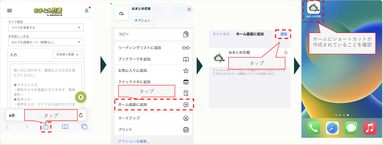Image resolution: width=383 pixels, height=145 pixels.
Task: Select お気に入りに追加
Action: coord(153,71)
